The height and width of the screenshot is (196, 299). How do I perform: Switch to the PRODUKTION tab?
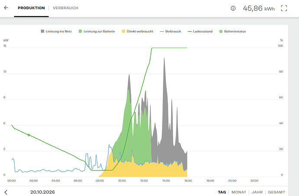(31, 8)
